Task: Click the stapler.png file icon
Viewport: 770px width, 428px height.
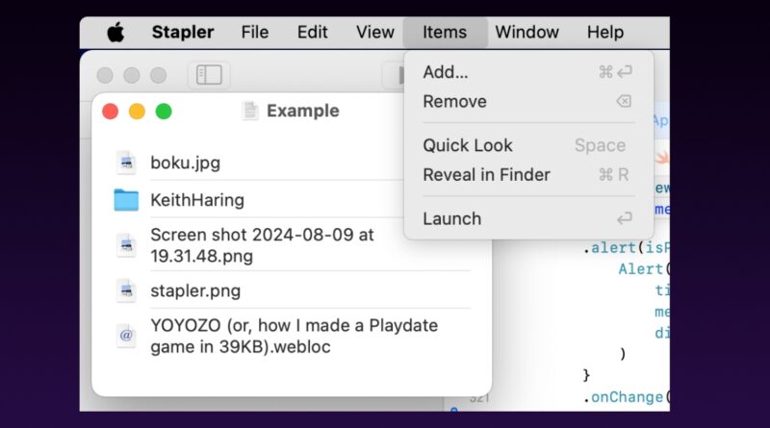Action: click(126, 290)
